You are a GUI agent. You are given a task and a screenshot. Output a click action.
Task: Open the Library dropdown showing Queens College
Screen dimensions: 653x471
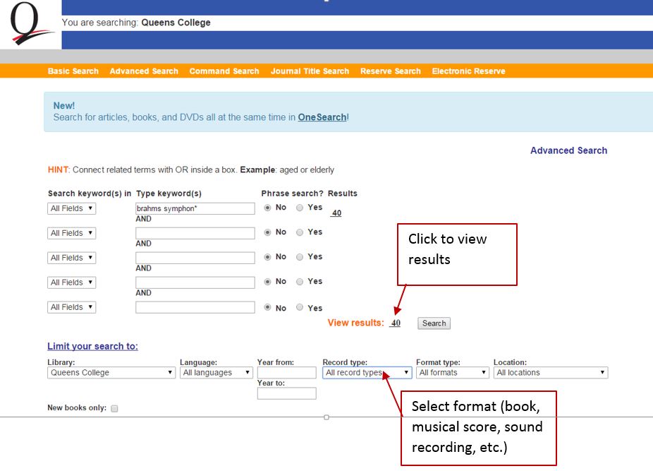[111, 373]
